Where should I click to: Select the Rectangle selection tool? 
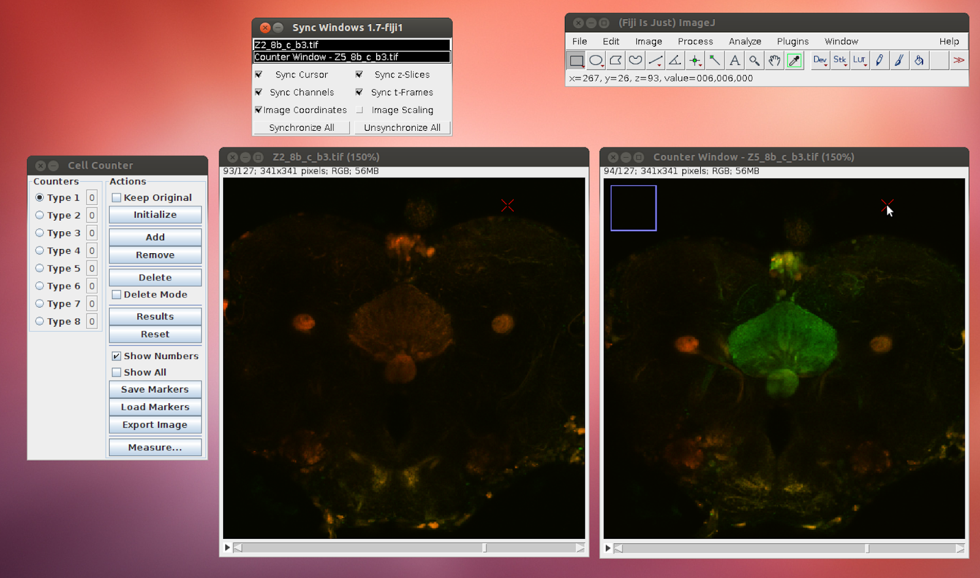pos(576,60)
